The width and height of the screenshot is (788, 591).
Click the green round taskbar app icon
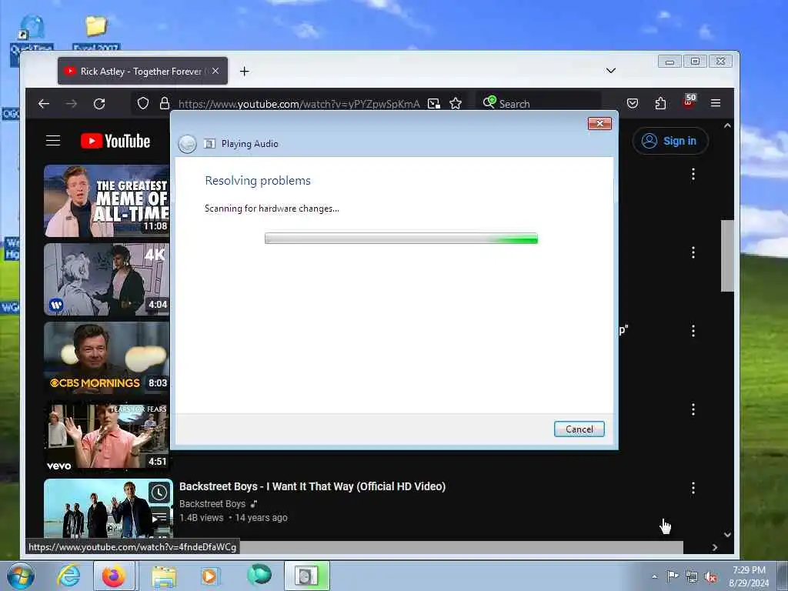[x=259, y=575]
